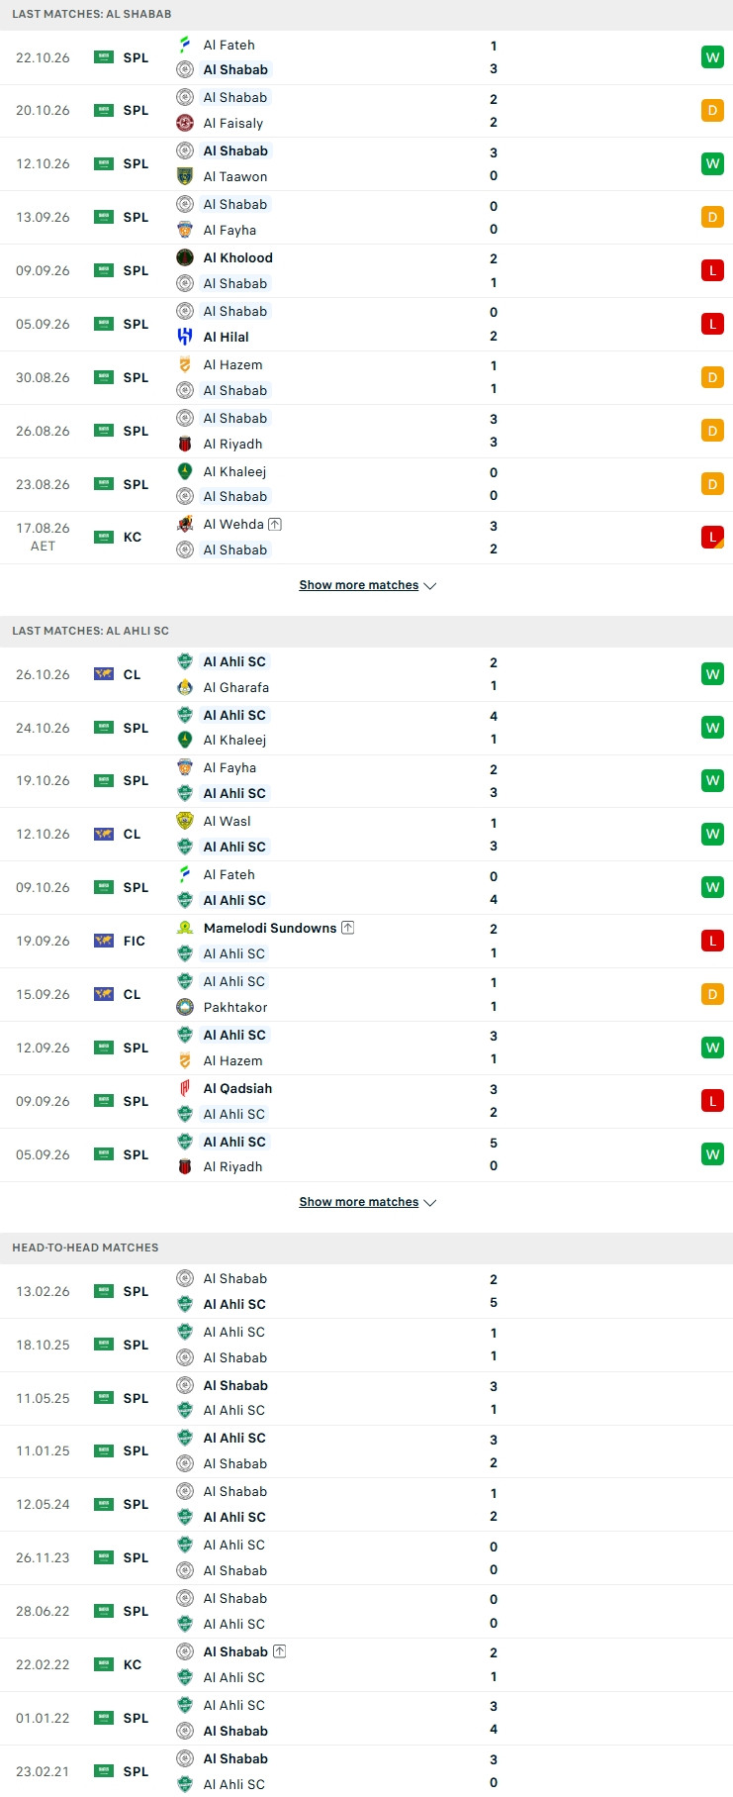733x1797 pixels.
Task: Click loss badge of 17.08.26 Al Wehda match
Action: pyautogui.click(x=712, y=537)
